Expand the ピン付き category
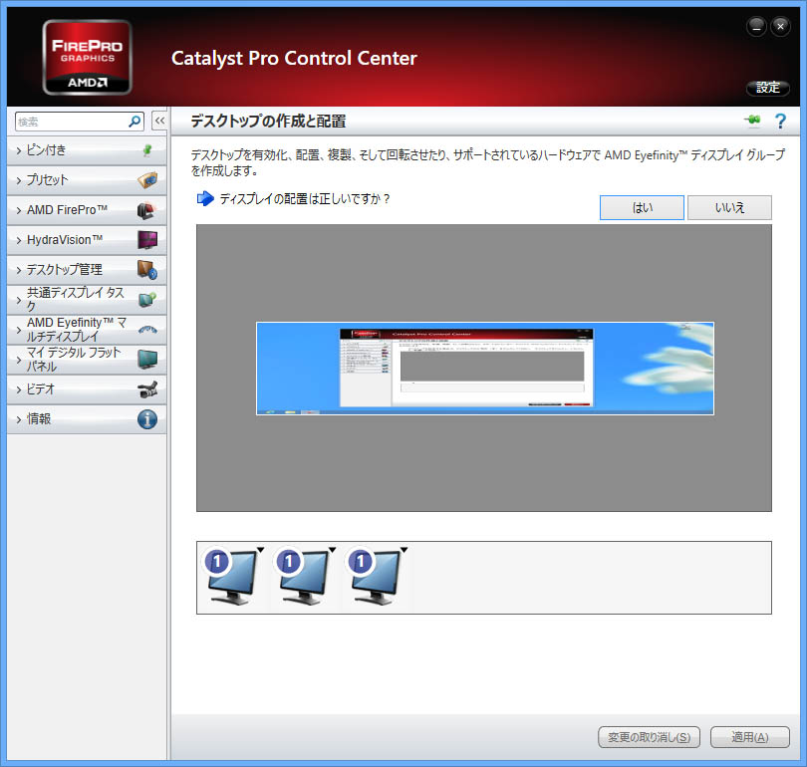This screenshot has height=767, width=807. [x=19, y=150]
